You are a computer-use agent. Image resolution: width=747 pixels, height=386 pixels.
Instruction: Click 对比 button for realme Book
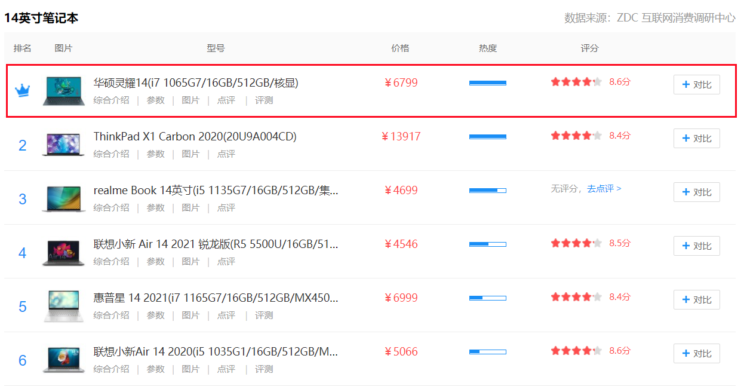696,192
